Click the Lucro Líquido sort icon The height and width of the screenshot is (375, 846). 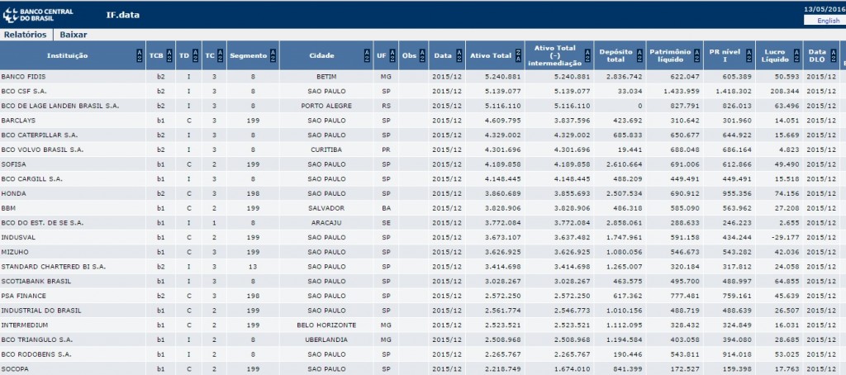coord(798,56)
